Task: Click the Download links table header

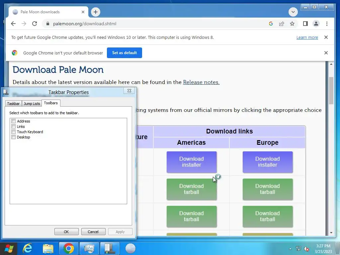Action: tap(229, 131)
